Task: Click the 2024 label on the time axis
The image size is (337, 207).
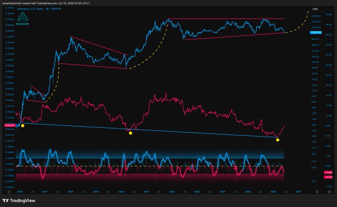Action: coord(223,192)
